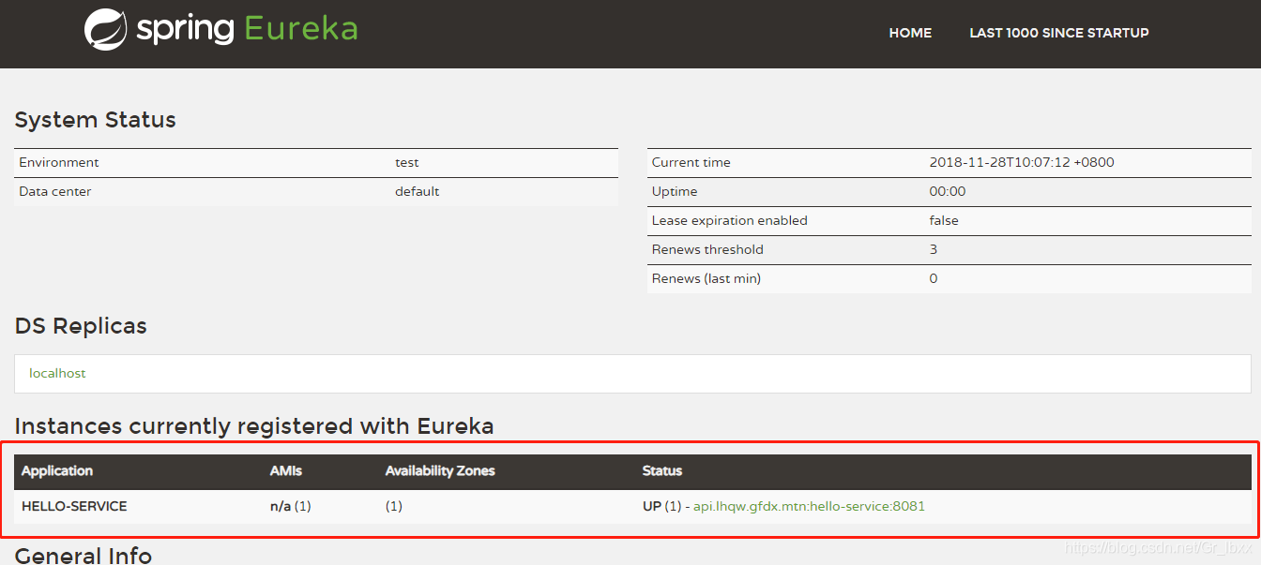Select the Uptime label

point(675,191)
